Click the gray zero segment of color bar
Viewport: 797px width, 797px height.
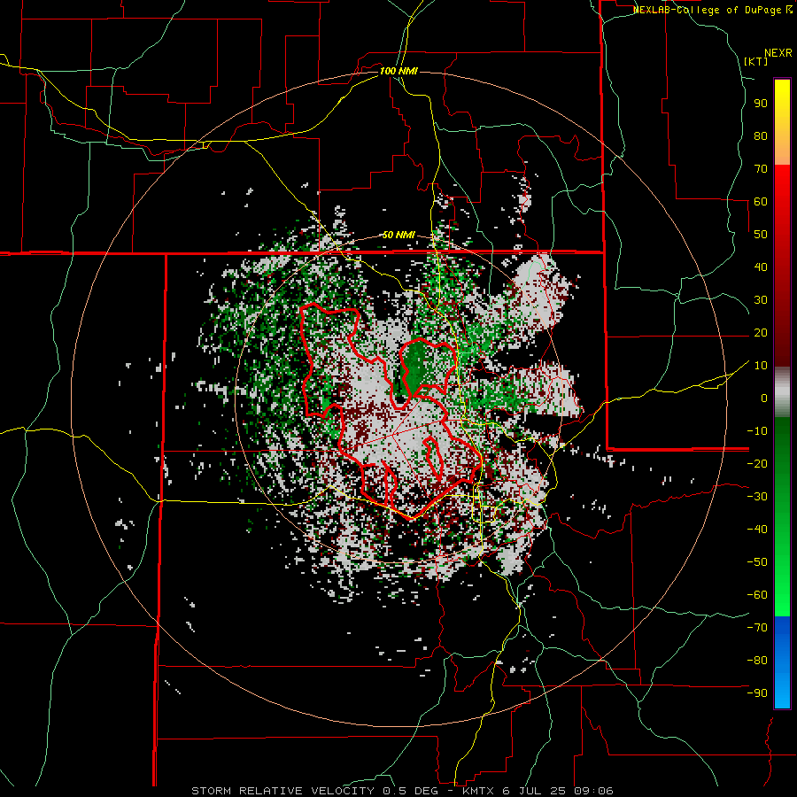click(x=782, y=392)
